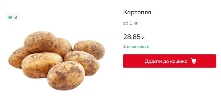Click the hryvnia currency symbol beside price
Image resolution: width=221 pixels, height=108 pixels.
pyautogui.click(x=143, y=37)
